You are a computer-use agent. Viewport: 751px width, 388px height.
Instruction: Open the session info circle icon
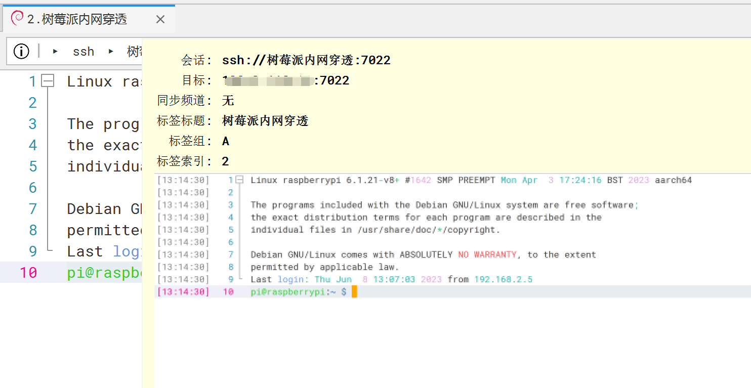pos(21,51)
